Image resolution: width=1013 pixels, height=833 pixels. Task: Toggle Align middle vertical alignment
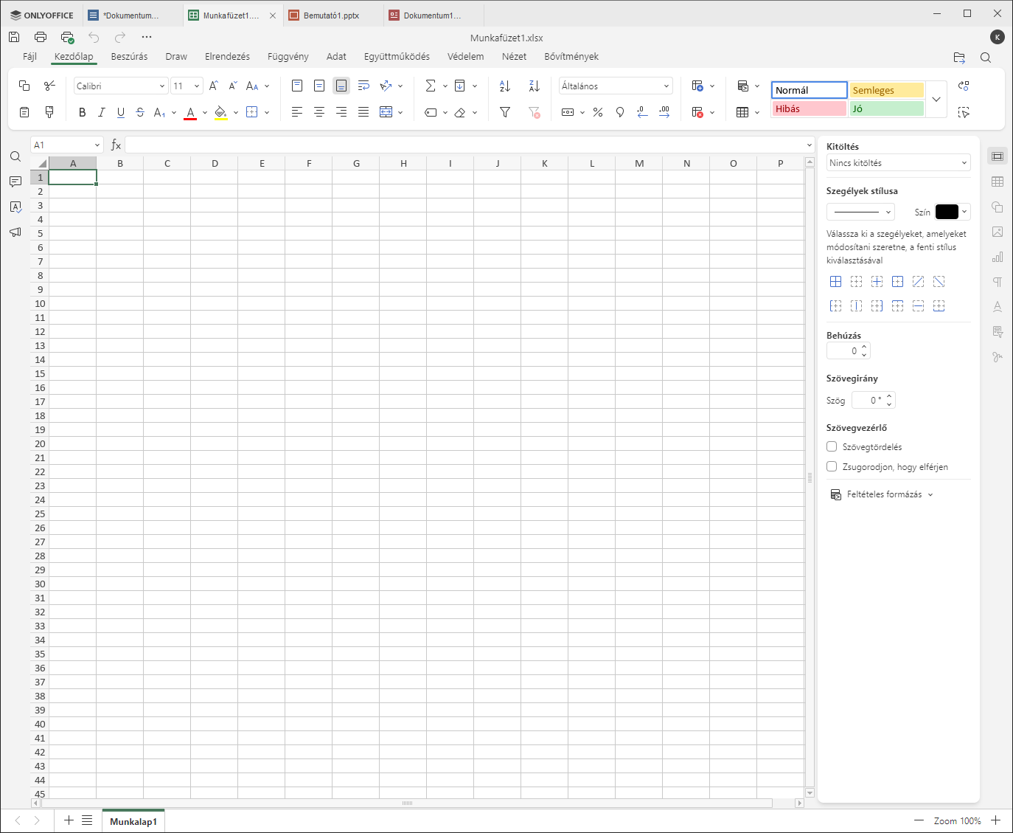click(x=319, y=86)
